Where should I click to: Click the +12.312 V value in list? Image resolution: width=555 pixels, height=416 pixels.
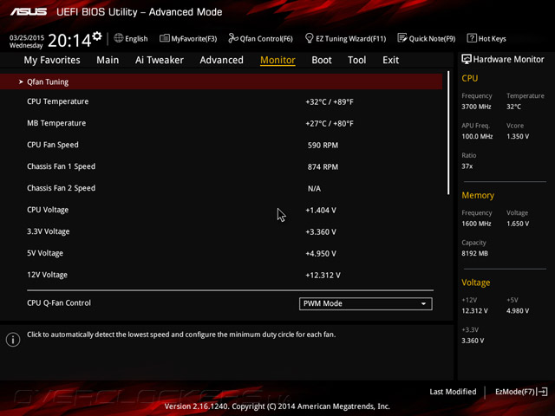pyautogui.click(x=323, y=276)
